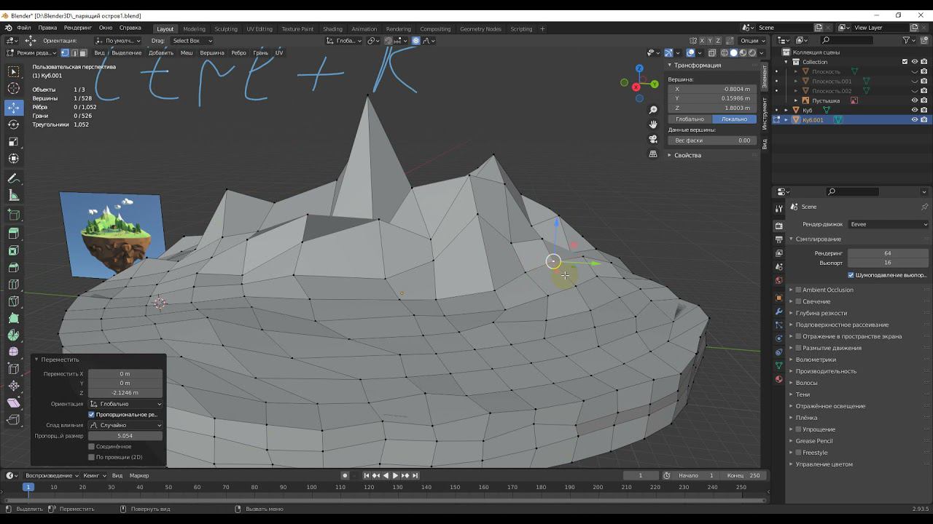Toggle visibility eye for Куб object
The height and width of the screenshot is (524, 933).
[915, 110]
